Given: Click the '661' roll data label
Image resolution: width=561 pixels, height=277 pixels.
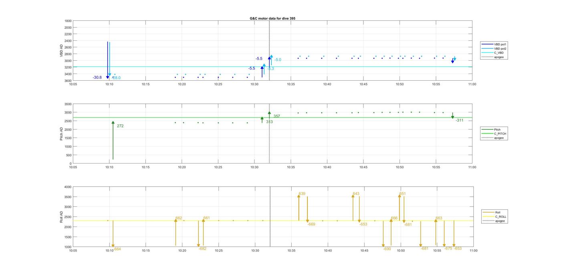Looking at the screenshot, I should [206, 218].
